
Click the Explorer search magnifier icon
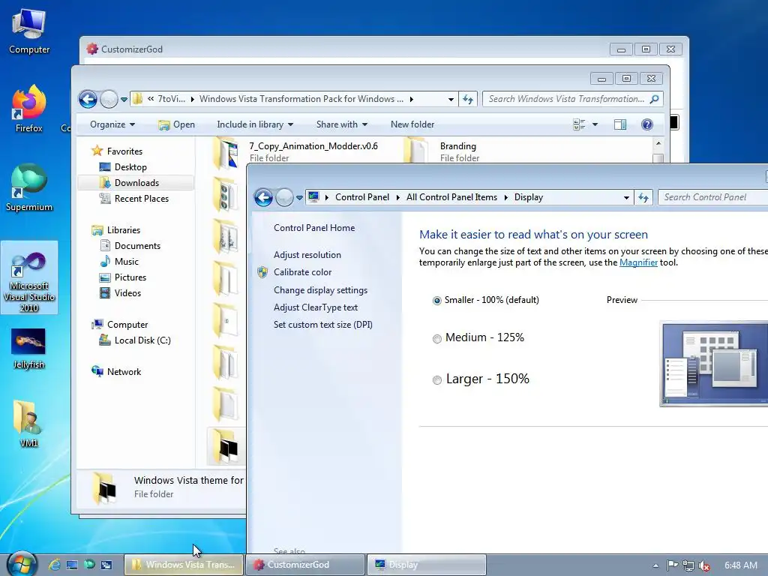pyautogui.click(x=654, y=99)
